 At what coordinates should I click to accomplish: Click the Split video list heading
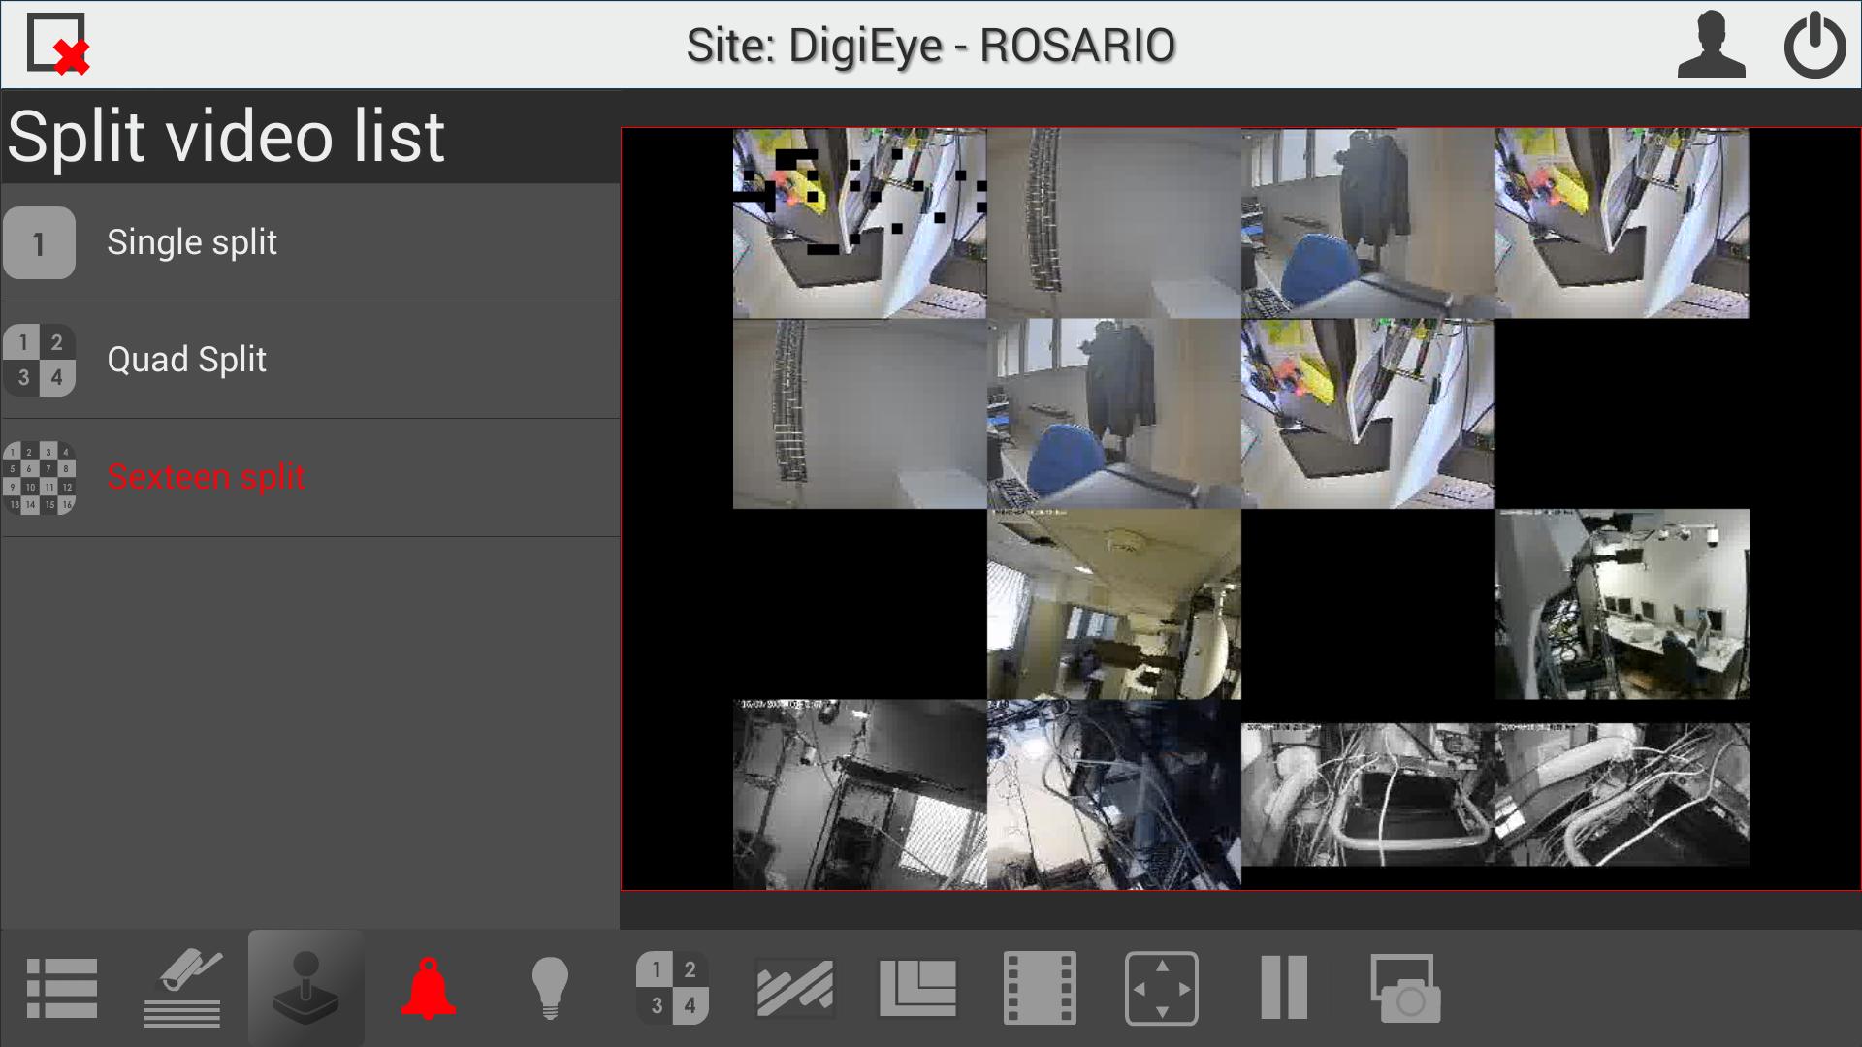(x=226, y=136)
